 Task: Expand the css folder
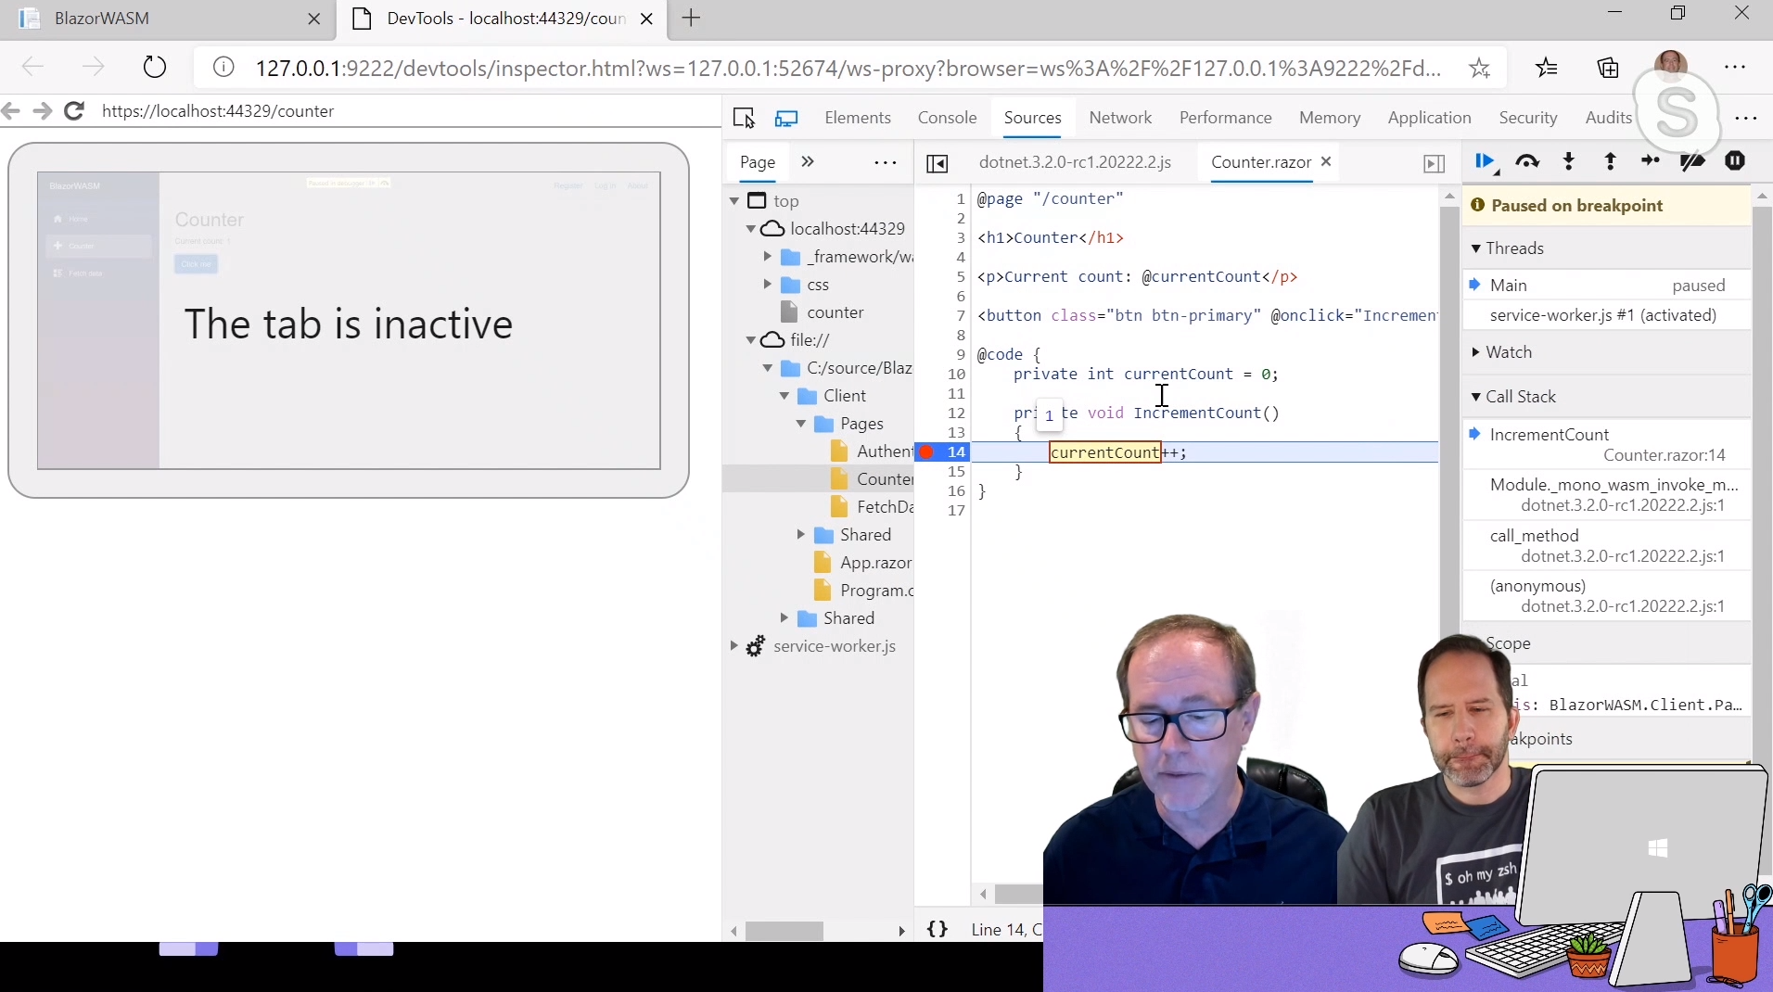768,285
